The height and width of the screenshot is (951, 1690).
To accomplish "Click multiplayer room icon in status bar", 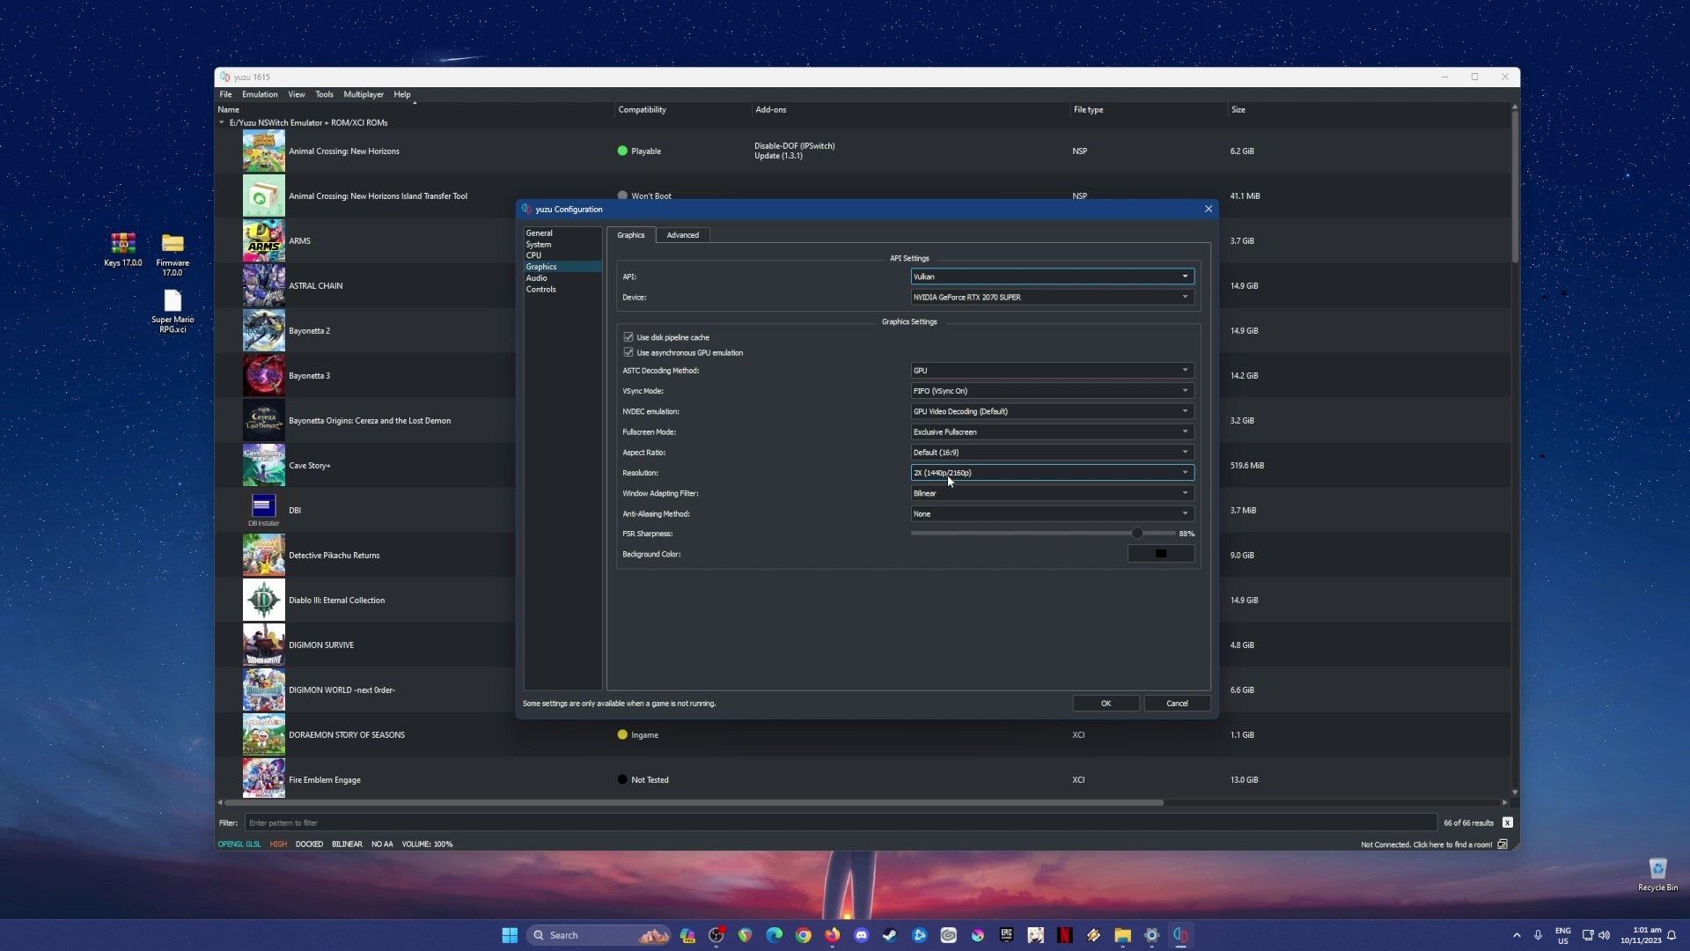I will tap(1503, 844).
